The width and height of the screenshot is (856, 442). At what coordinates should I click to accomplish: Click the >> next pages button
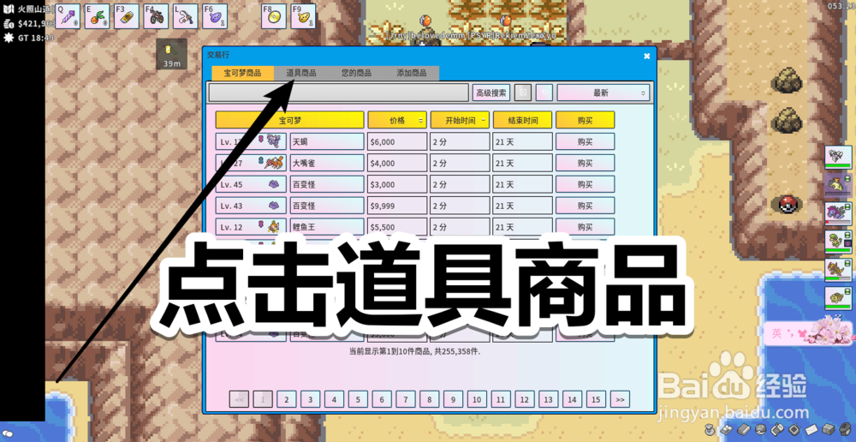click(620, 399)
